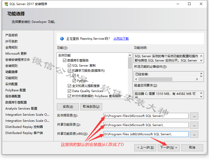Click the blue information icon beside Reporting Services
The width and height of the screenshot is (209, 164).
tap(62, 39)
